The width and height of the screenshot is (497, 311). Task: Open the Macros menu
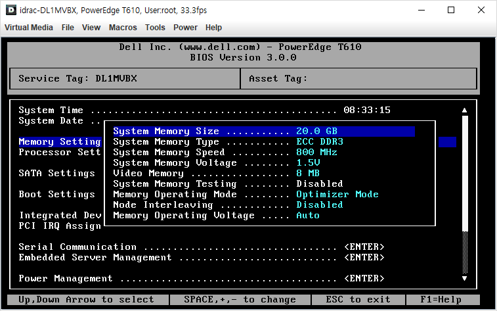coord(123,28)
